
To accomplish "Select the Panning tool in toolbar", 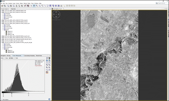I will (x=34, y=6).
